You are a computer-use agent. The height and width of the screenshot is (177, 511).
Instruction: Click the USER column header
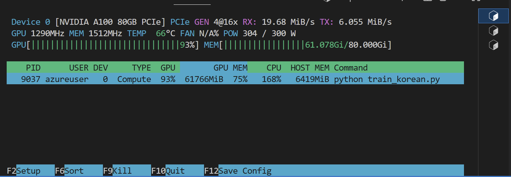[79, 68]
